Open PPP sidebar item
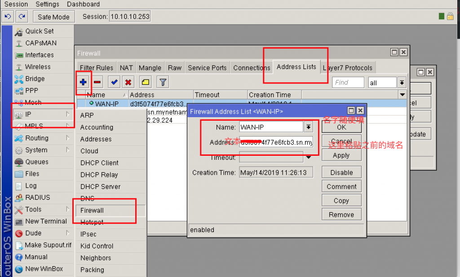The image size is (460, 277). (x=43, y=91)
